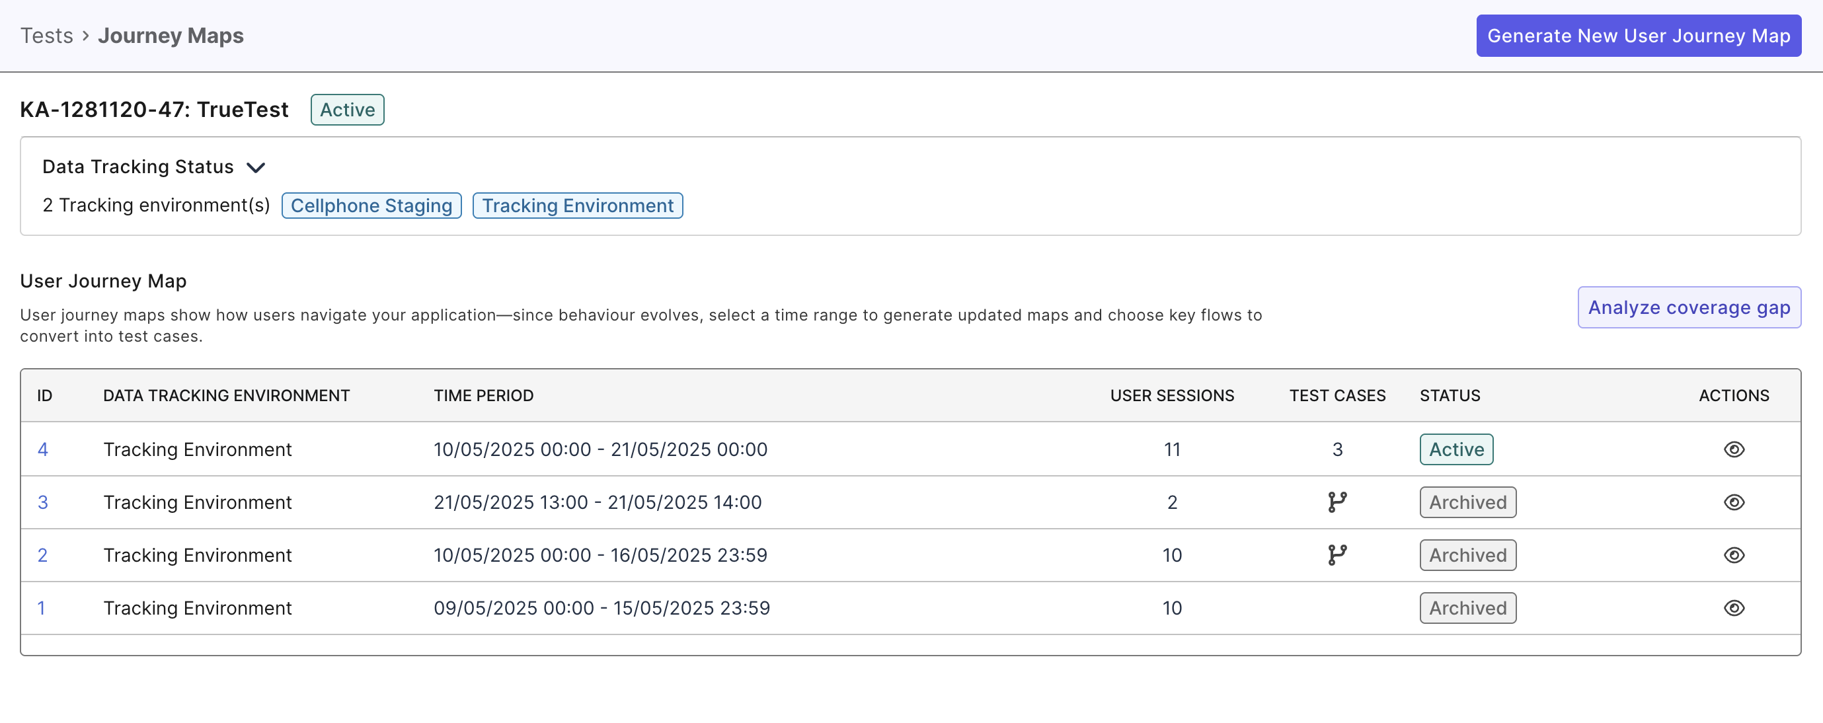The height and width of the screenshot is (723, 1823).
Task: Click the branch test cases icon on row 3
Action: tap(1338, 502)
